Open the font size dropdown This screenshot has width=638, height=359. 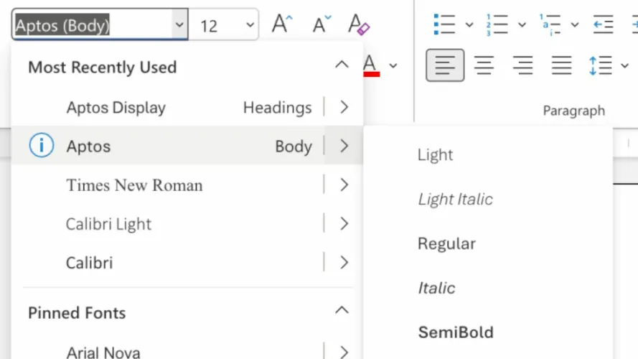click(x=250, y=26)
